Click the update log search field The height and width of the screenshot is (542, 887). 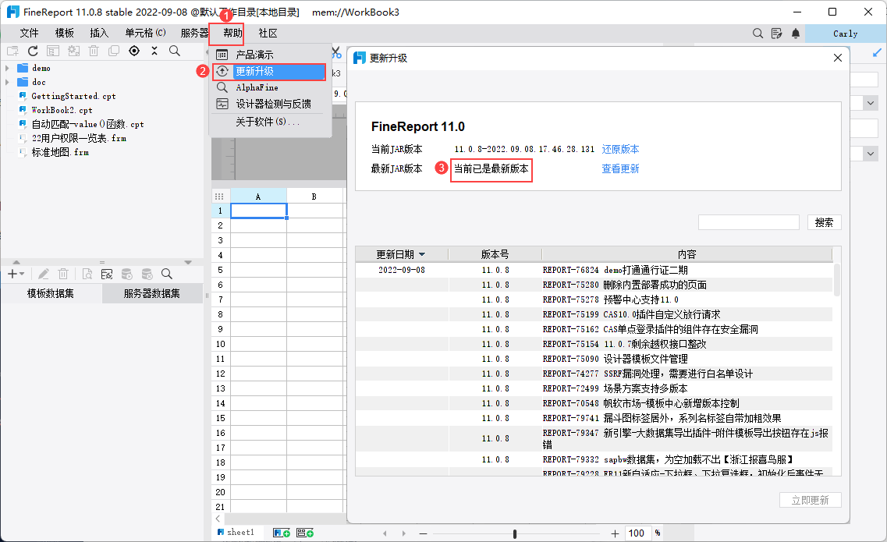point(748,223)
